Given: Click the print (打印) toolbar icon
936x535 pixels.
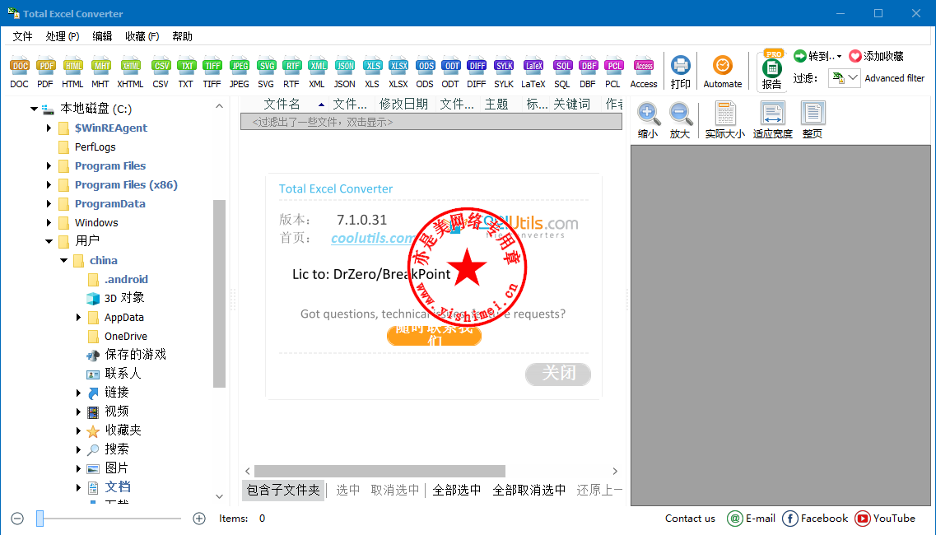Looking at the screenshot, I should (x=681, y=72).
